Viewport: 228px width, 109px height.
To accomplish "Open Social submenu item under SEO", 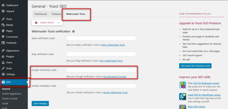I will 5,103.
